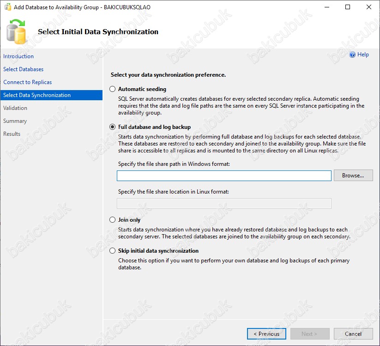Click the < Previous button
This screenshot has width=380, height=346.
coord(266,334)
